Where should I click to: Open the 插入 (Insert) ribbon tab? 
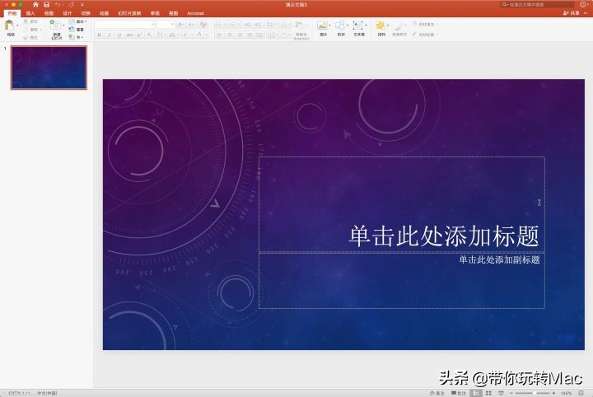(x=30, y=13)
